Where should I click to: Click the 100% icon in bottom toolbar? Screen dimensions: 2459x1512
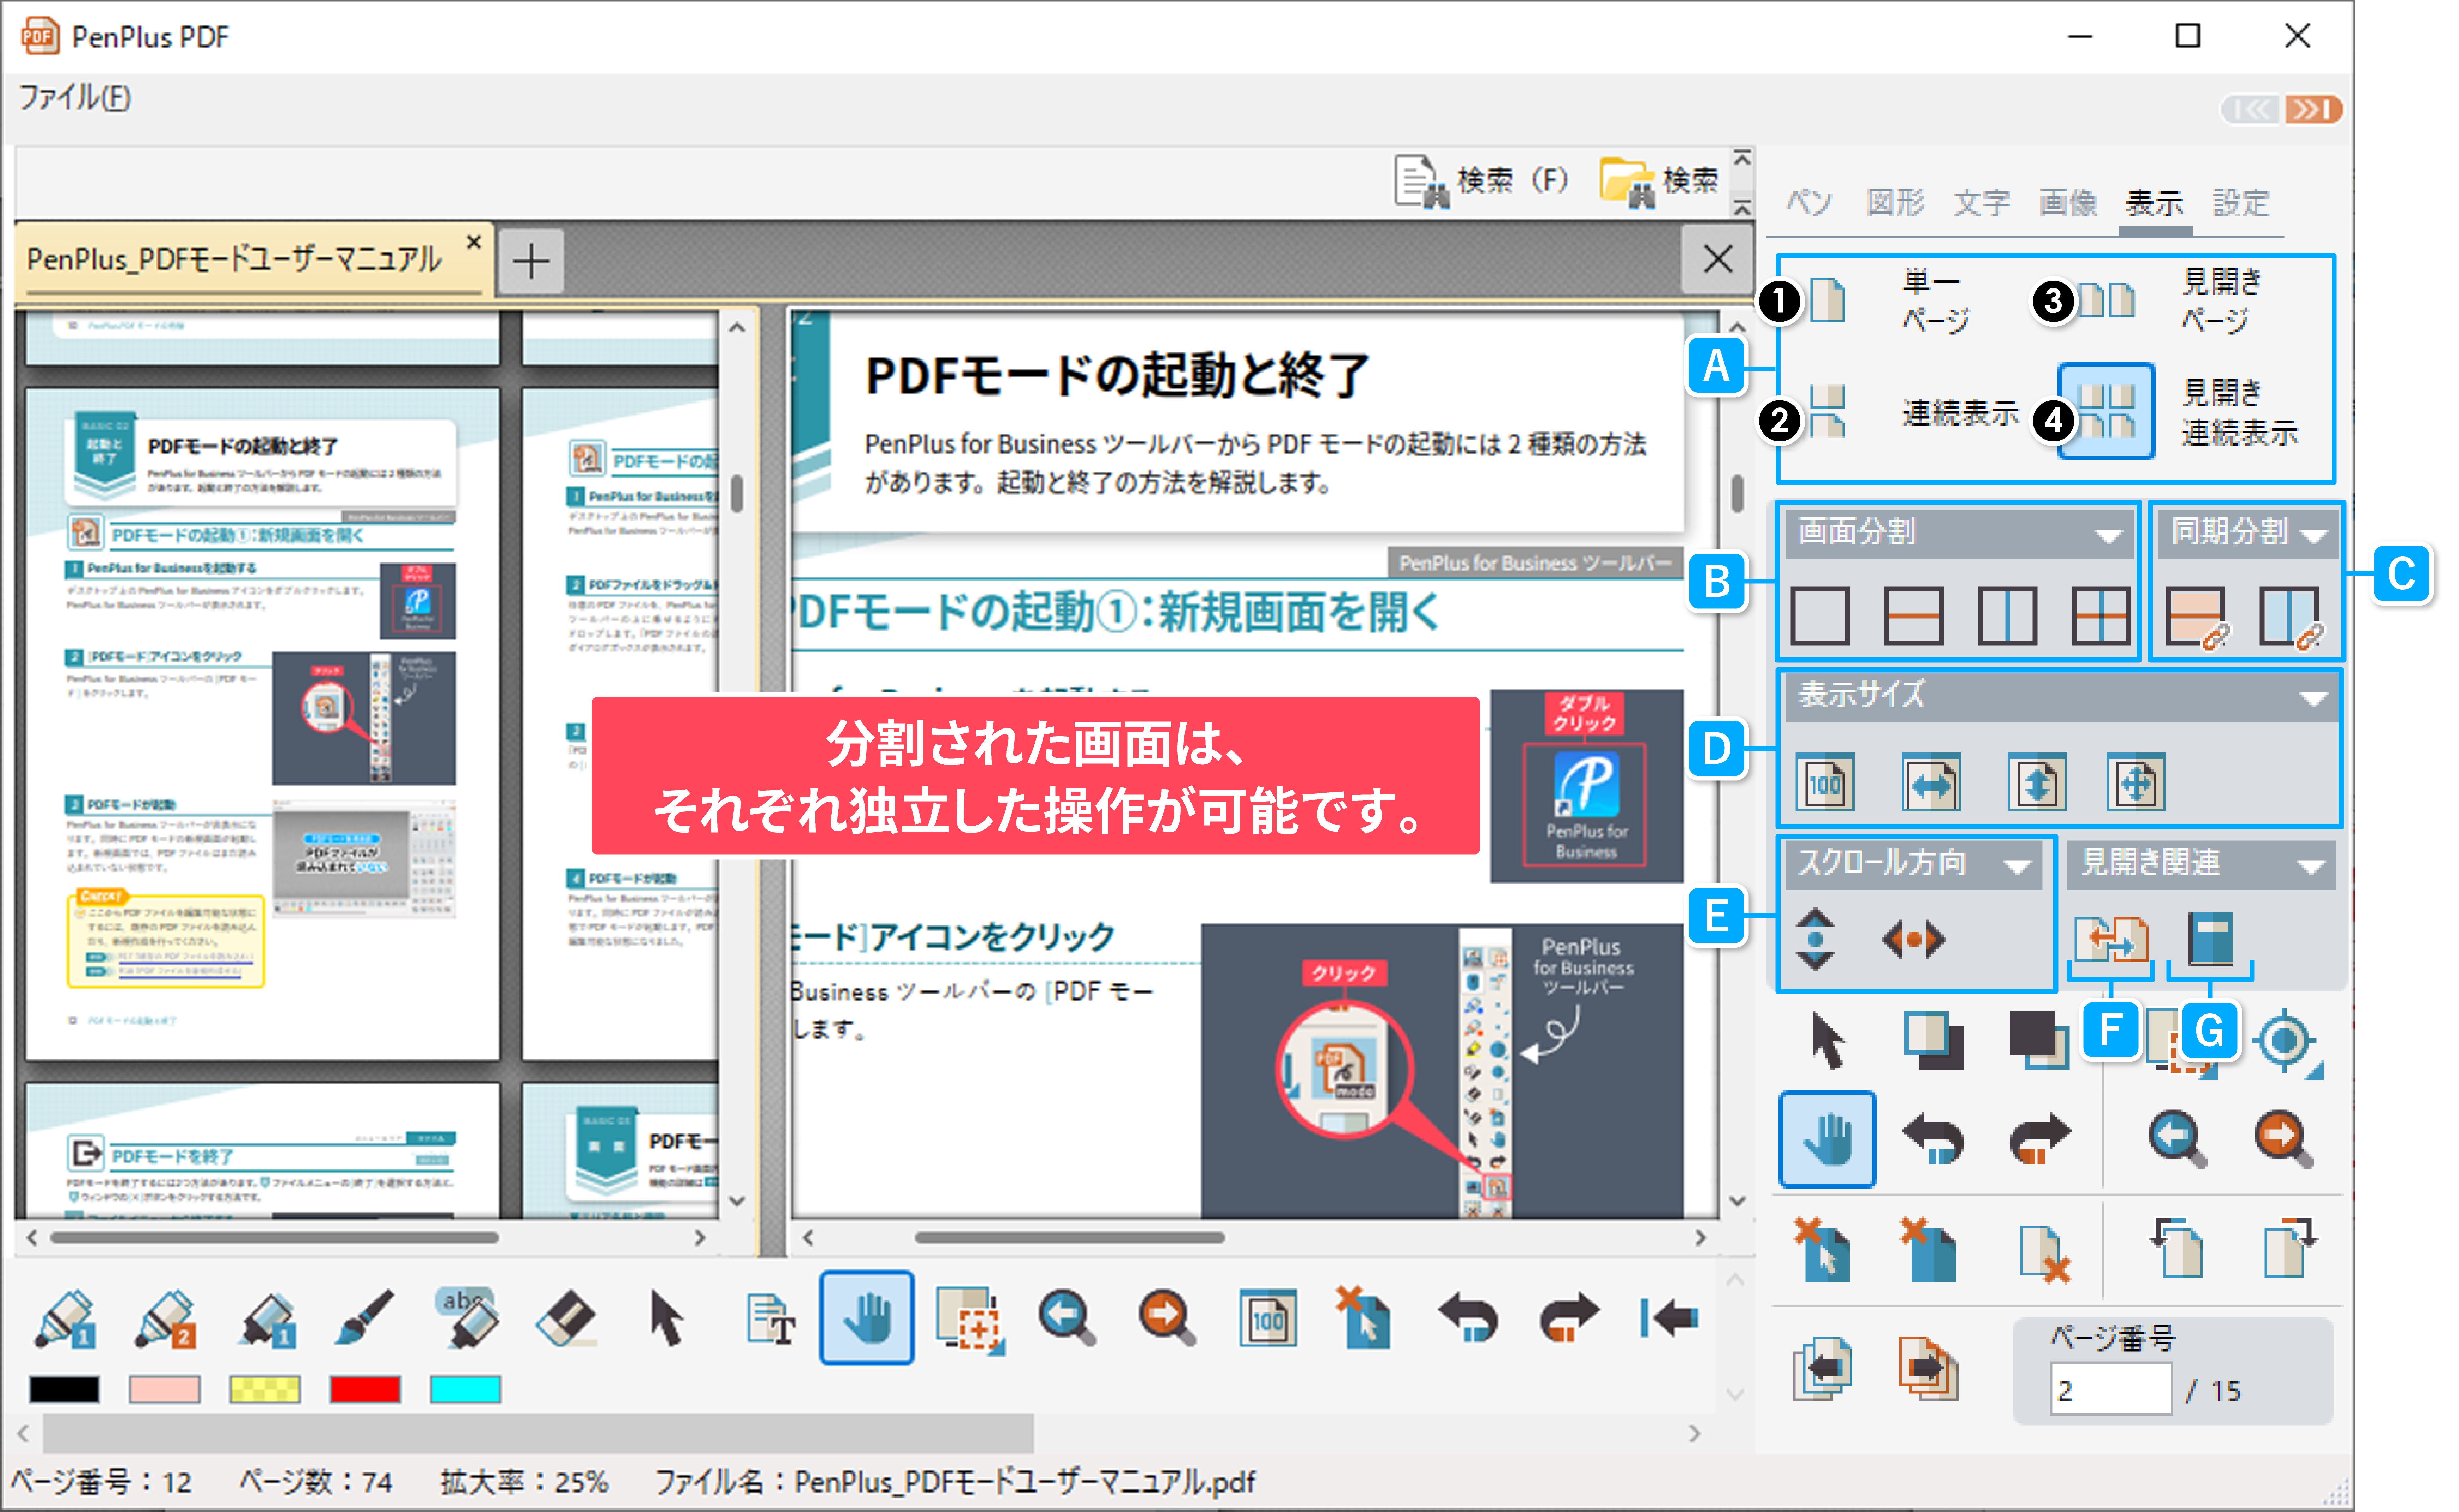(x=1268, y=1318)
